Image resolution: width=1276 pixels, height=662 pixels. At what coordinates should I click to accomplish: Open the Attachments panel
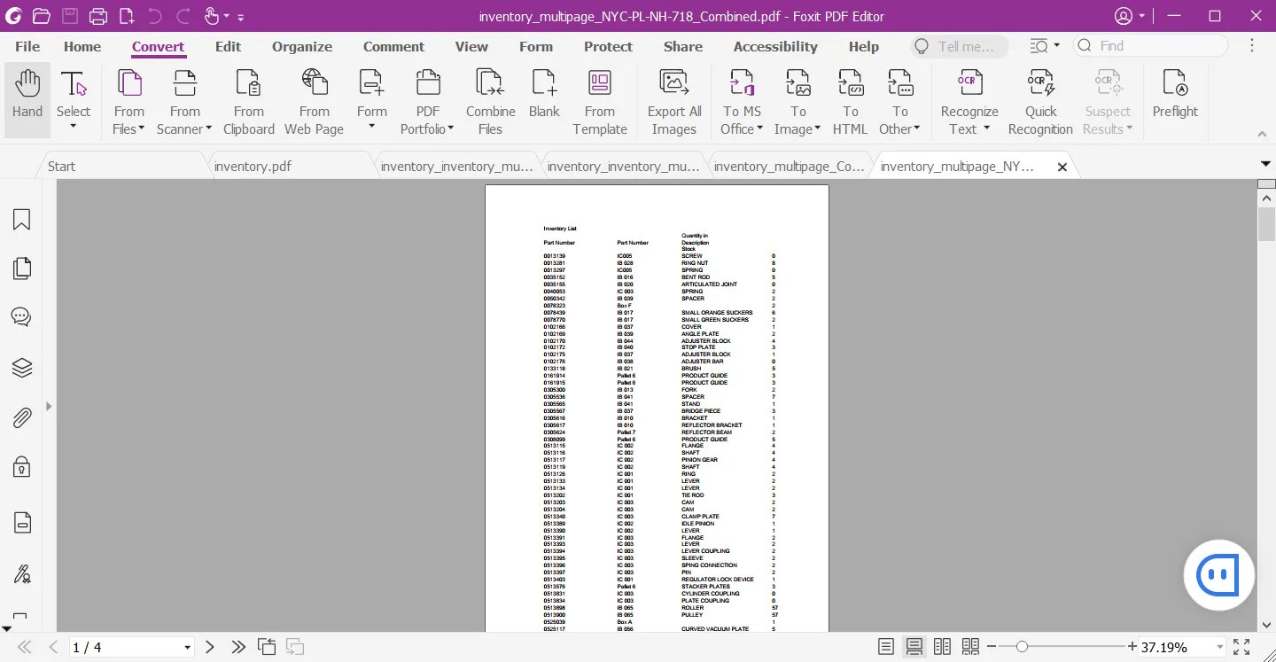click(x=21, y=417)
